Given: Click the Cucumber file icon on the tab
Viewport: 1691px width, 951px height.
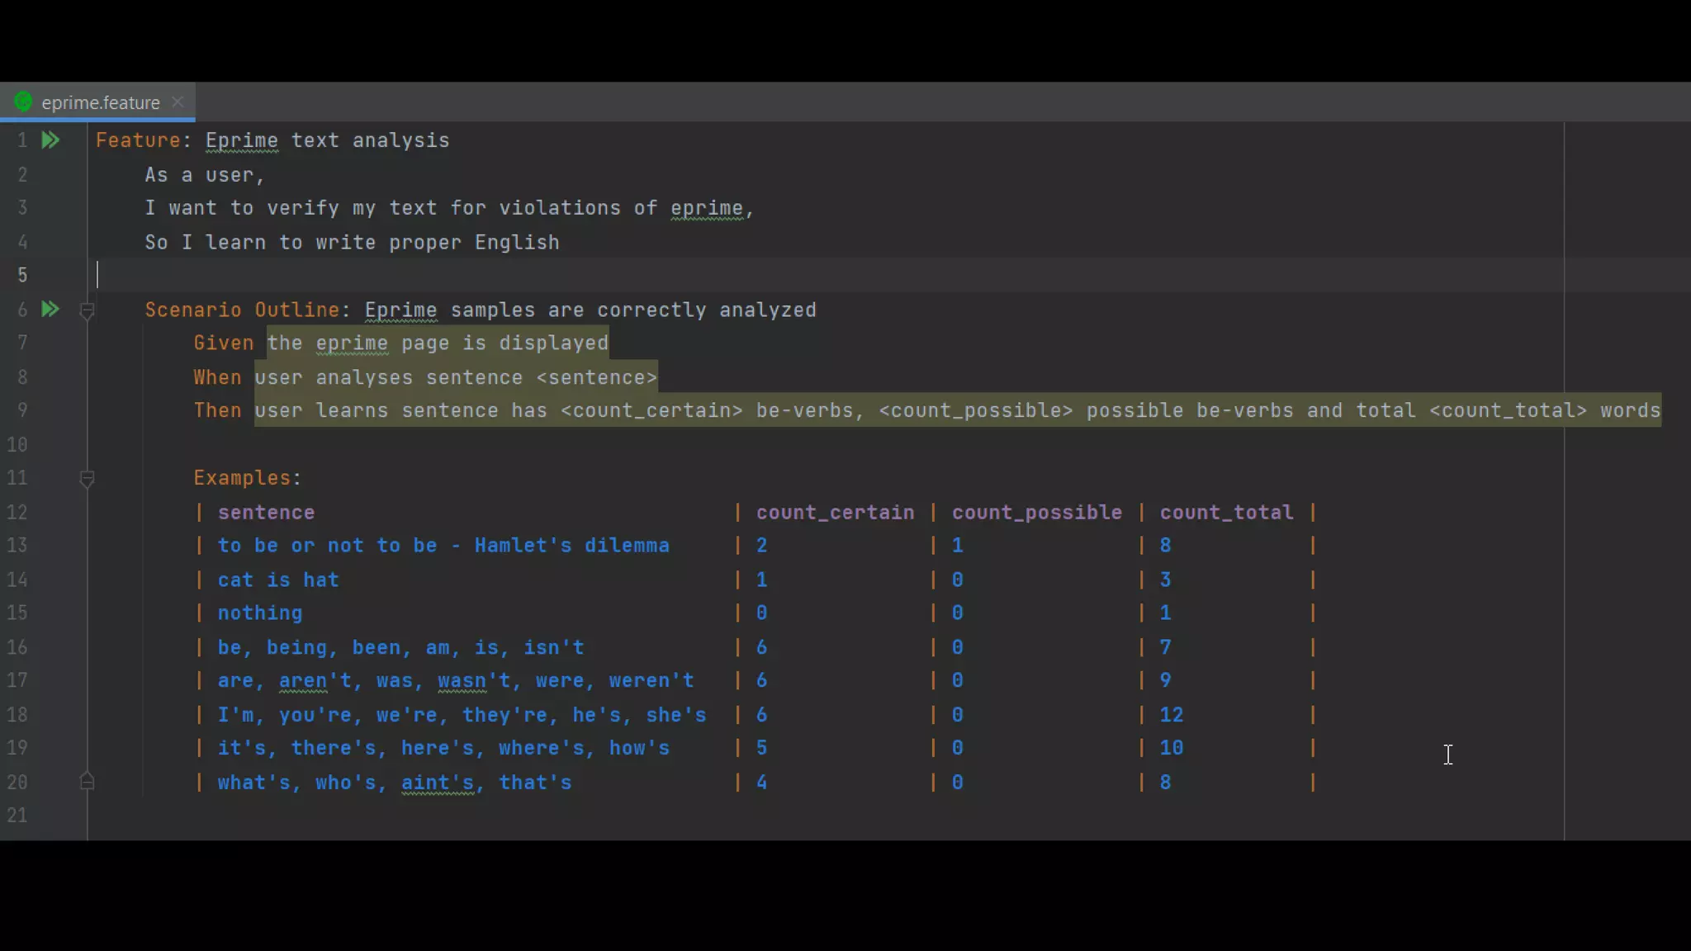Looking at the screenshot, I should coord(23,102).
